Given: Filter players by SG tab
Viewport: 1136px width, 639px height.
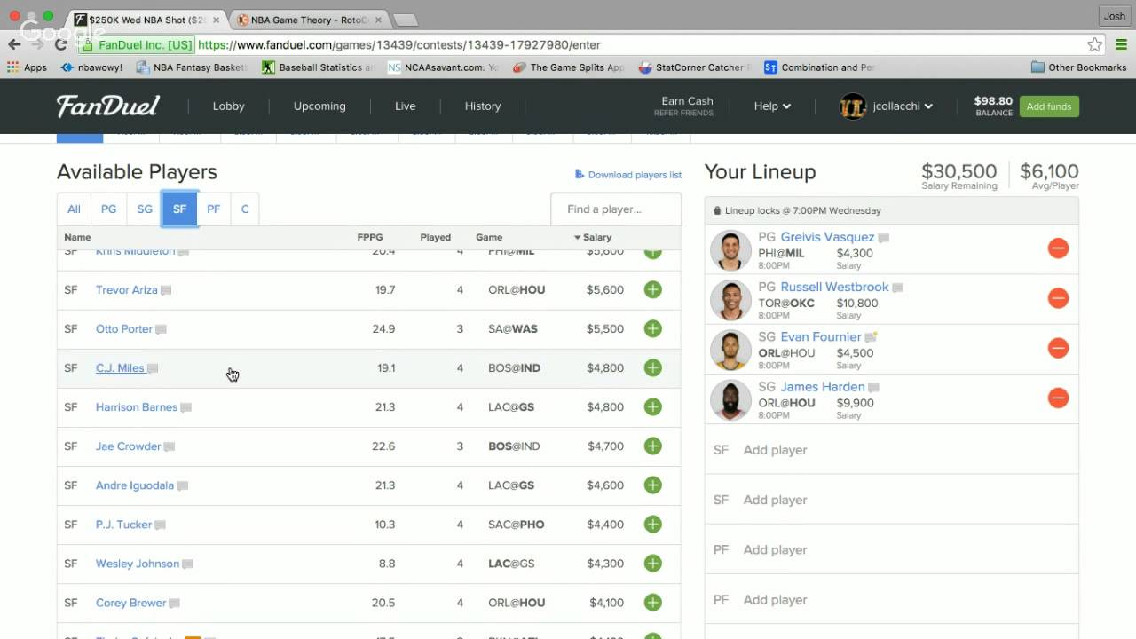Looking at the screenshot, I should [145, 209].
